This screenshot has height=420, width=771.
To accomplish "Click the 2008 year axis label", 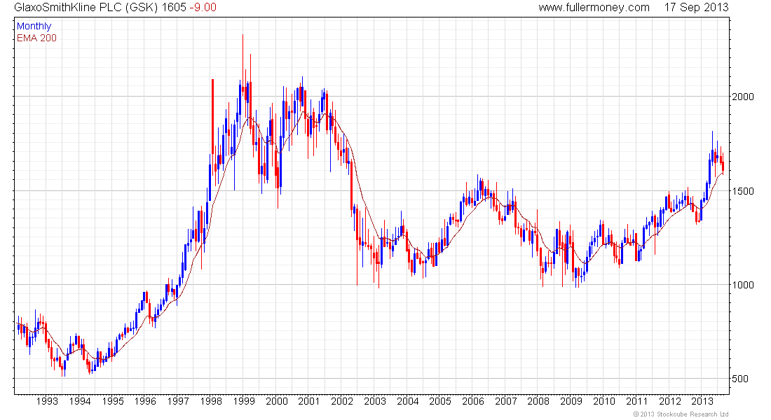I will tap(538, 401).
